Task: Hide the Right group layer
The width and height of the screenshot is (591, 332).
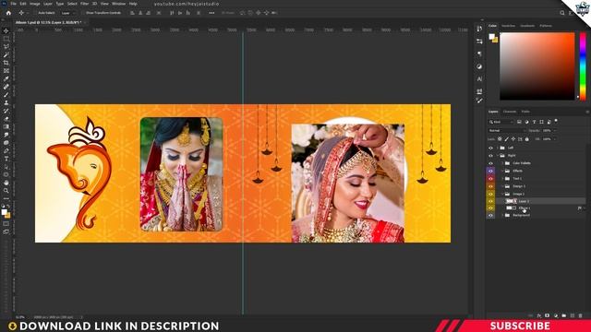Action: 490,156
